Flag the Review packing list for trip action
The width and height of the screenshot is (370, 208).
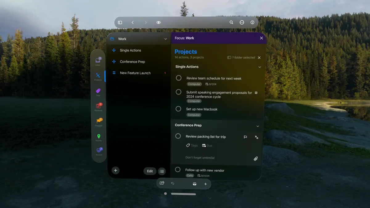click(245, 137)
